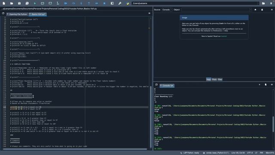
Task: Open the working directory path dropdown
Action: (258, 3)
